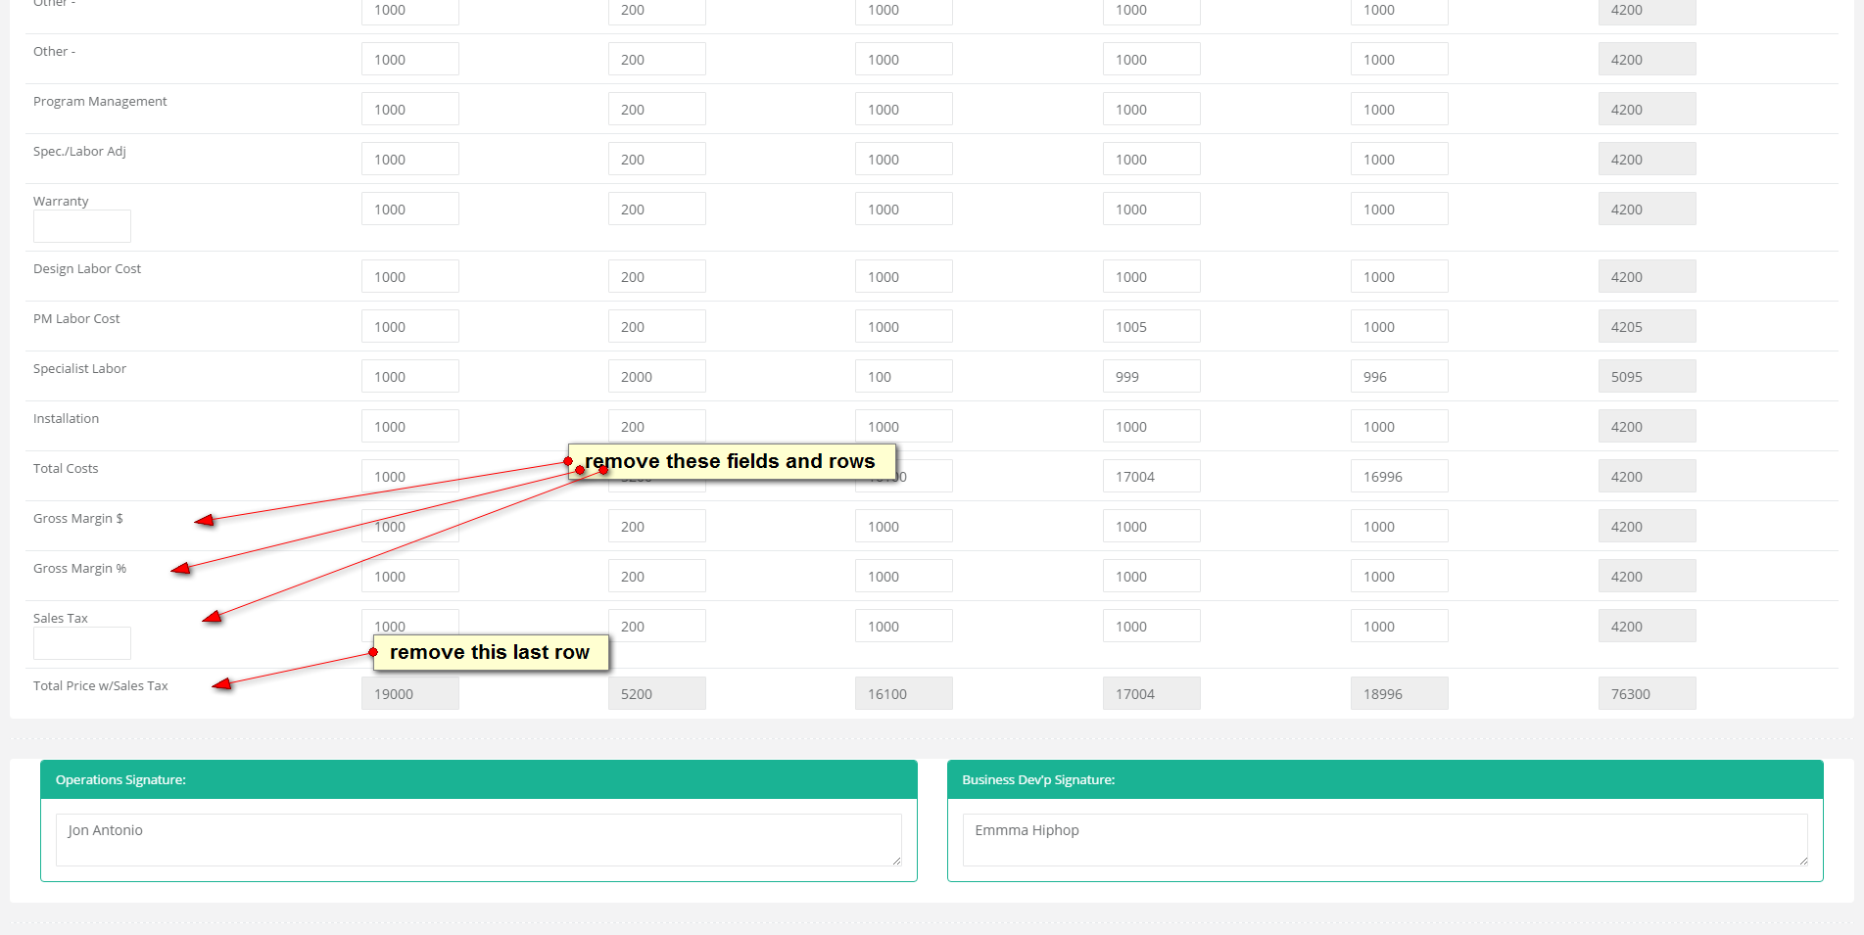This screenshot has width=1864, height=935.
Task: Edit the 16996 field in Total Costs row
Action: point(1400,476)
